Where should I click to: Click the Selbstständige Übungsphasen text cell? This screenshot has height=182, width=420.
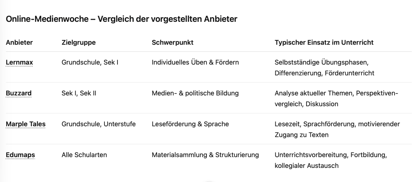(x=324, y=68)
